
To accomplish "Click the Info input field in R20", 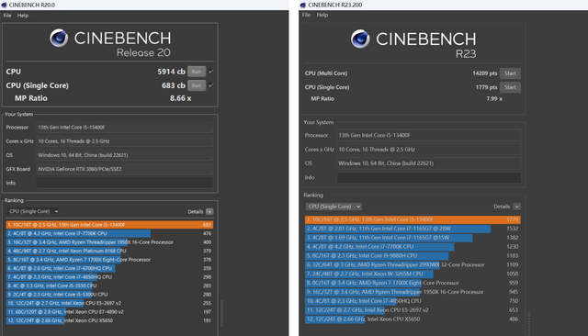I will click(x=125, y=183).
